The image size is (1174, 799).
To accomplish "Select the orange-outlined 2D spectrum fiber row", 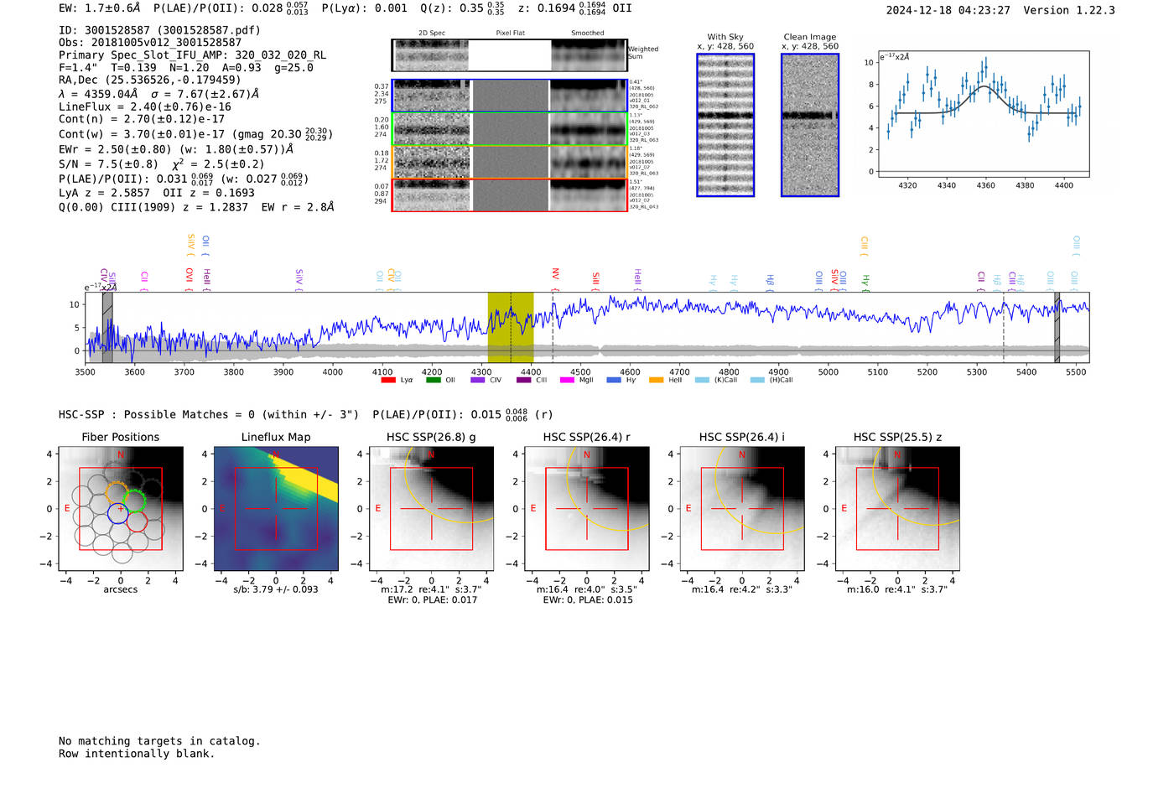I will (x=509, y=162).
